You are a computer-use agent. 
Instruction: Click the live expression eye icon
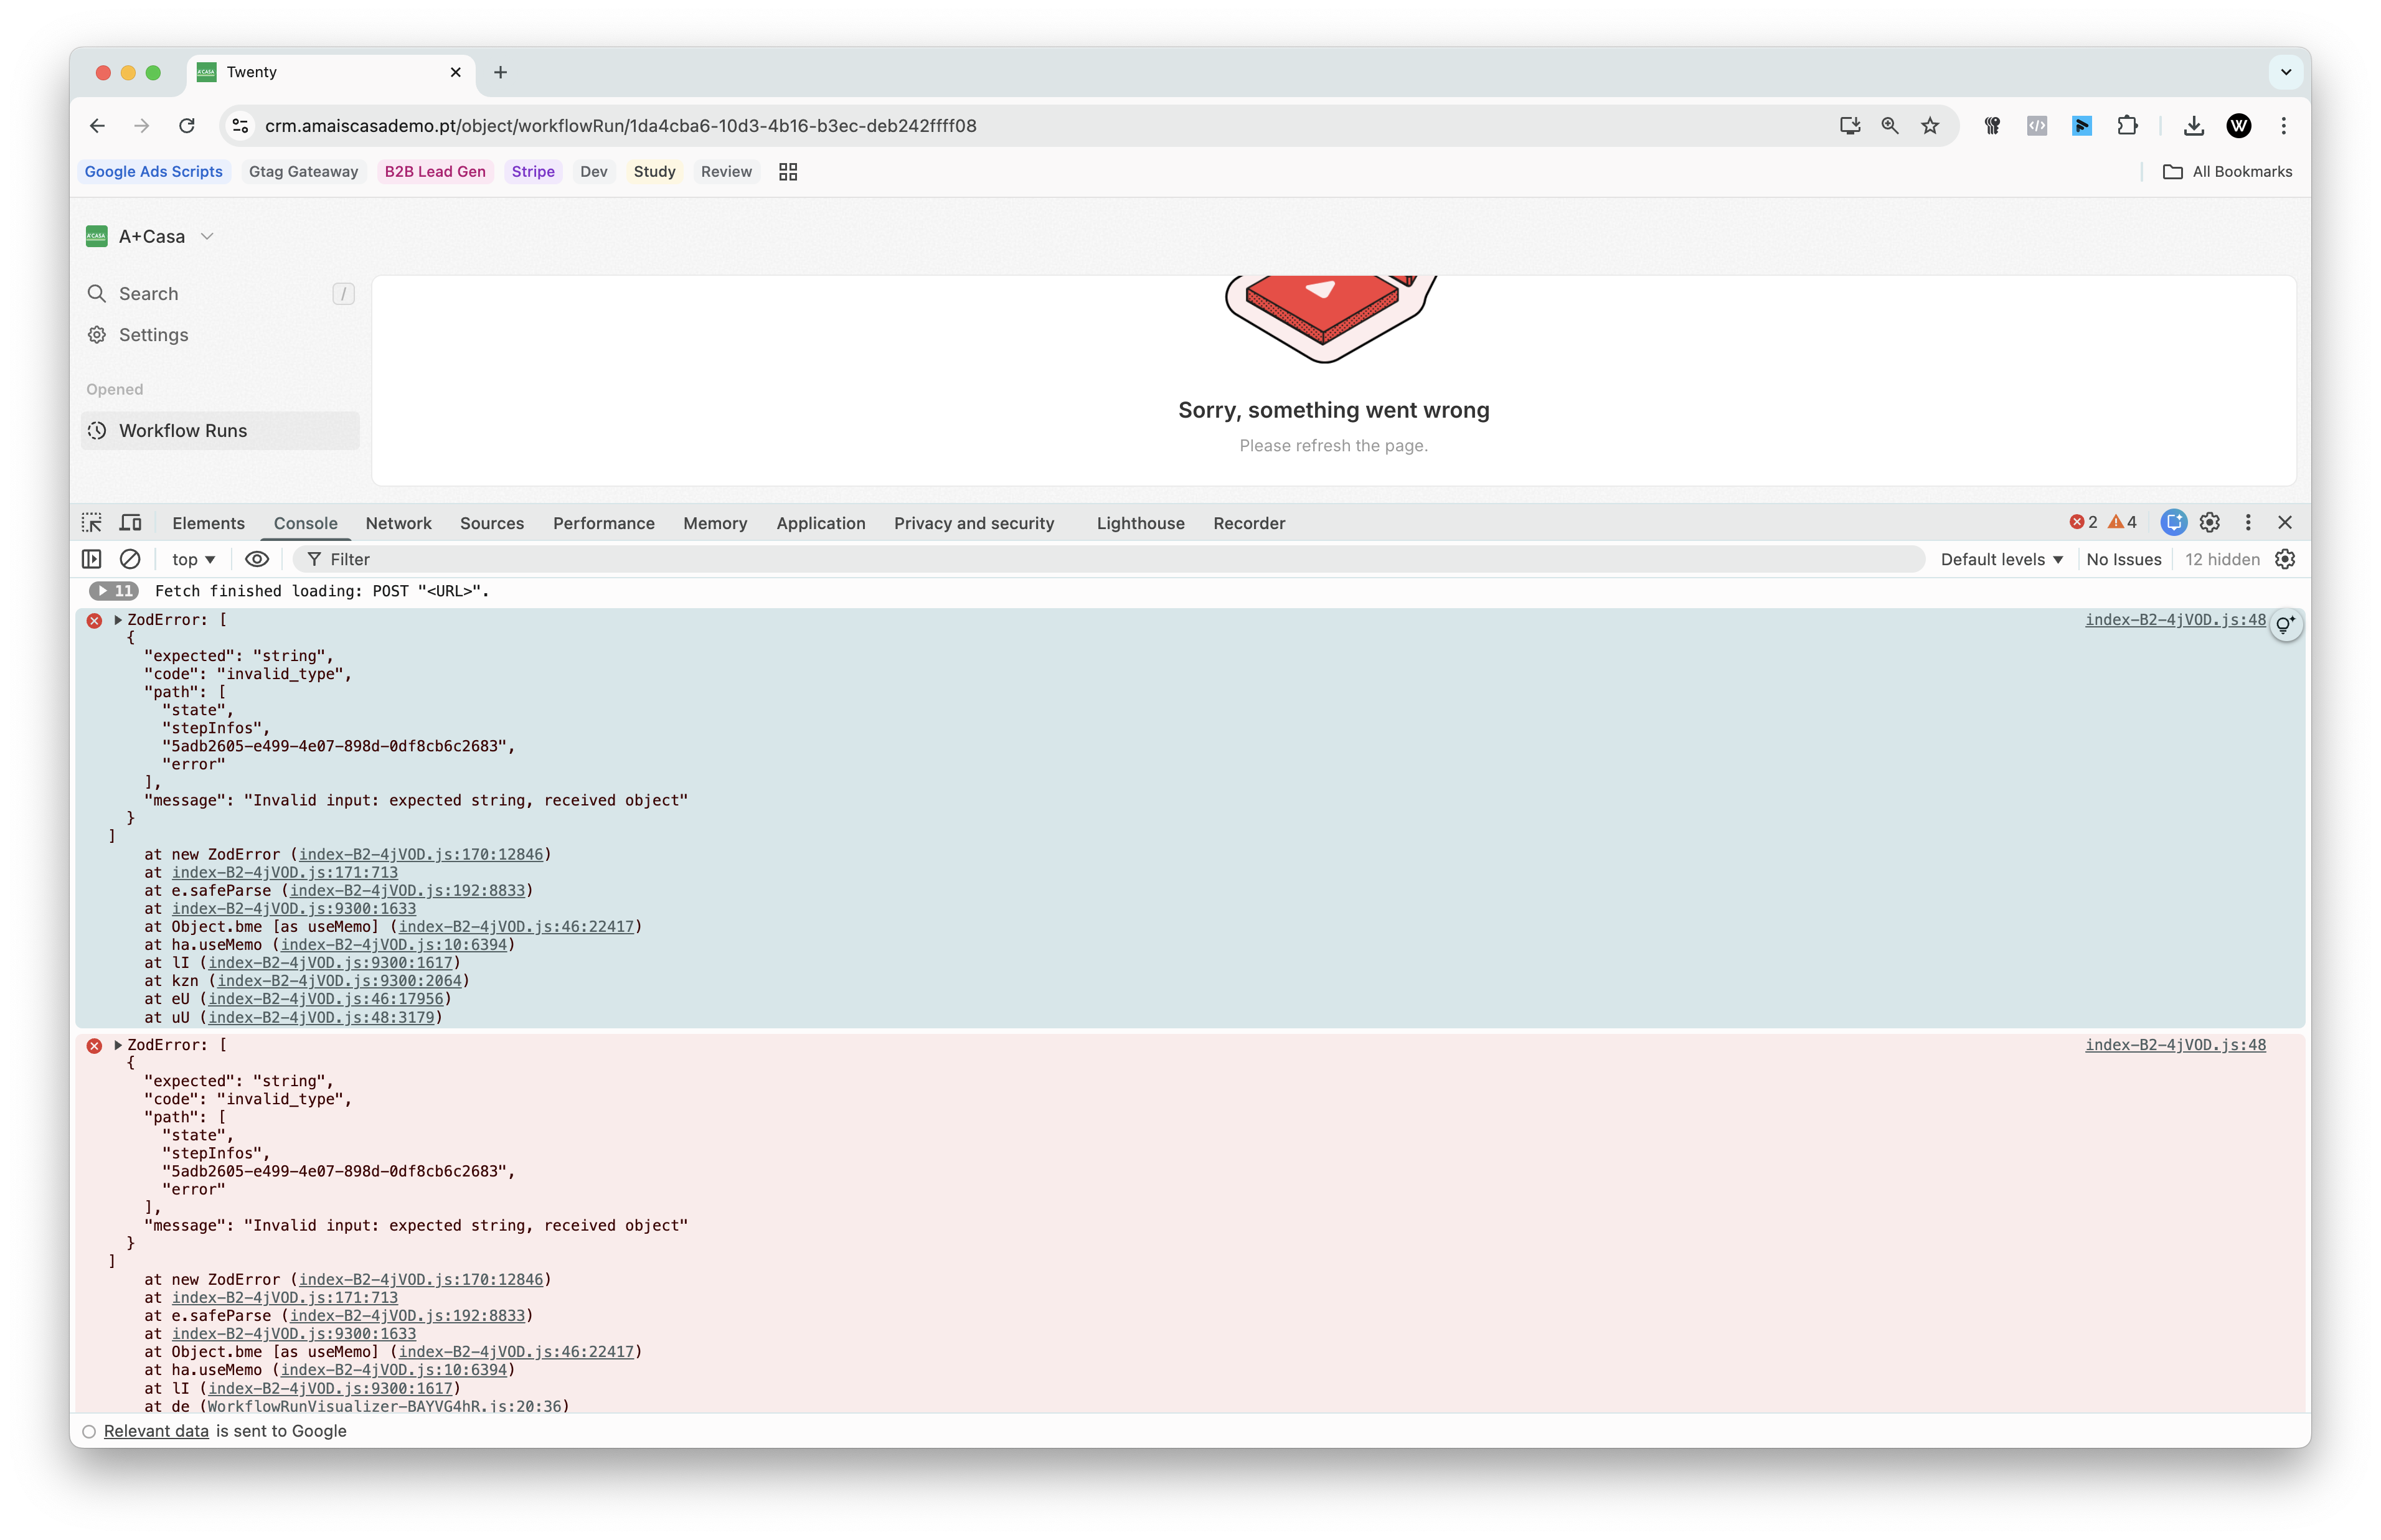(257, 559)
